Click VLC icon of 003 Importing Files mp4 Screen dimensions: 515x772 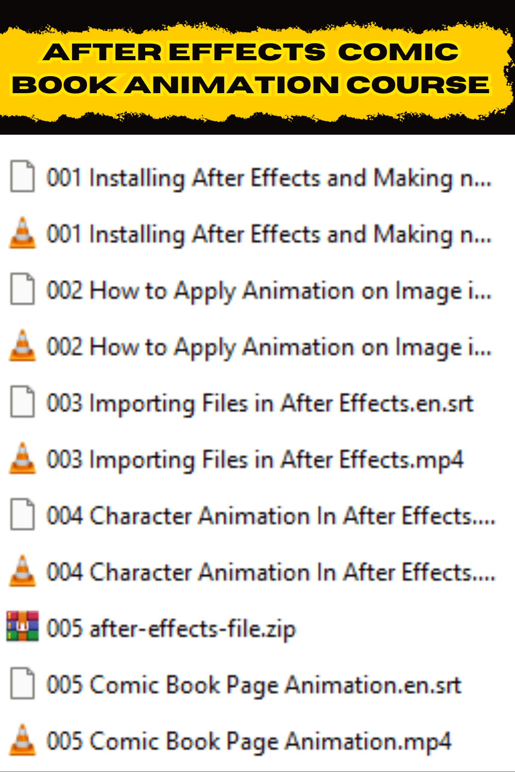point(23,458)
